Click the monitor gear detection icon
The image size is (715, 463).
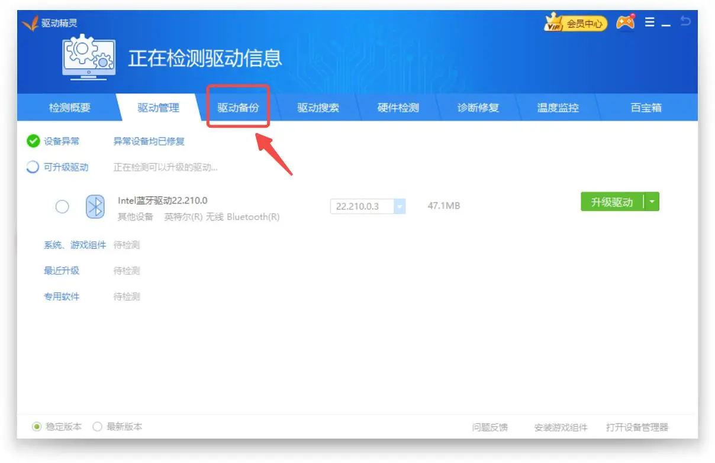point(88,57)
